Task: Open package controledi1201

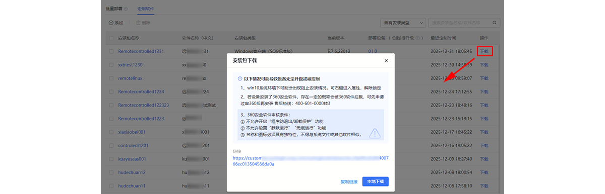Action: point(133,145)
